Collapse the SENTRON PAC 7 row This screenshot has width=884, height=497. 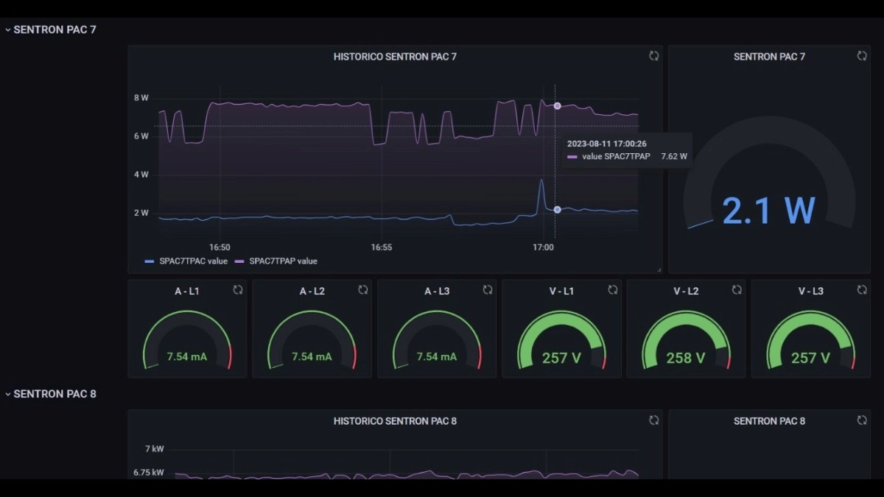(x=8, y=30)
